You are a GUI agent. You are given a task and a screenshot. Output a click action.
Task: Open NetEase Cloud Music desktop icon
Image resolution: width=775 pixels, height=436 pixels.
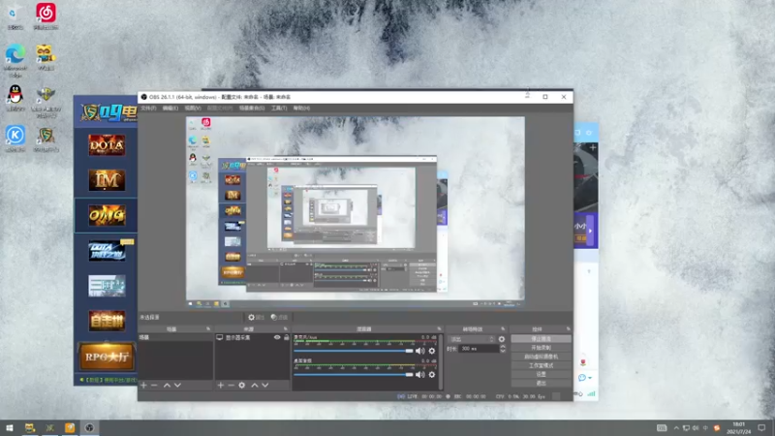coord(46,16)
